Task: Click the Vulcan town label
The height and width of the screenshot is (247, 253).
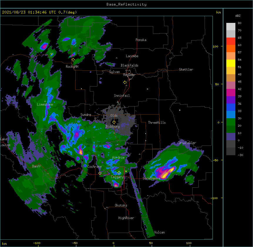Action: 159,232
